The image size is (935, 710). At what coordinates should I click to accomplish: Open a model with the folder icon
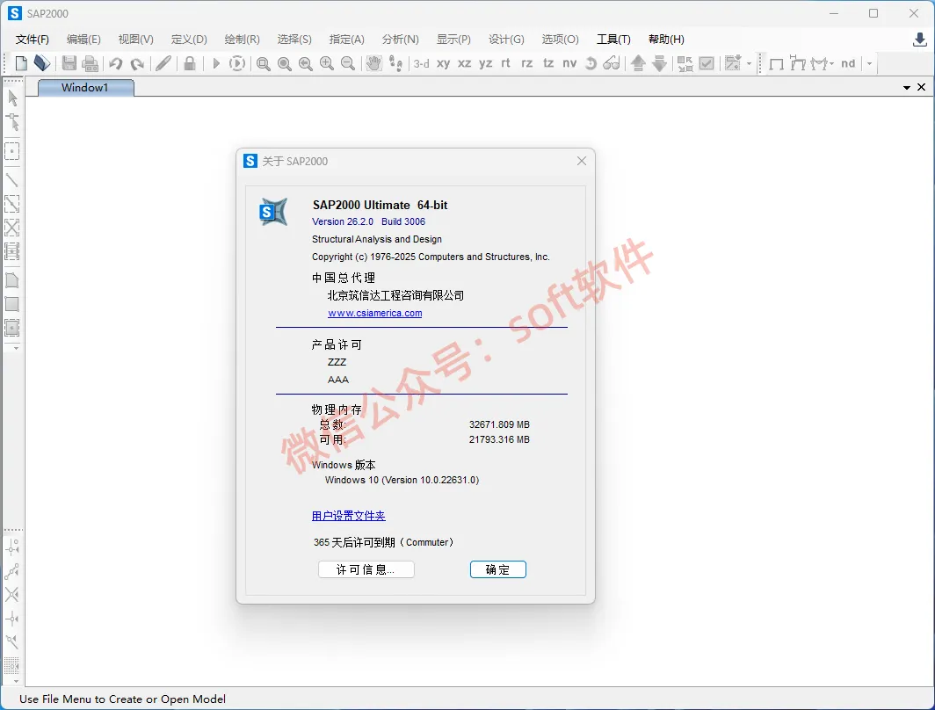click(42, 63)
